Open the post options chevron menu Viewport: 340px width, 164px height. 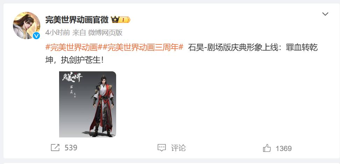(x=325, y=14)
